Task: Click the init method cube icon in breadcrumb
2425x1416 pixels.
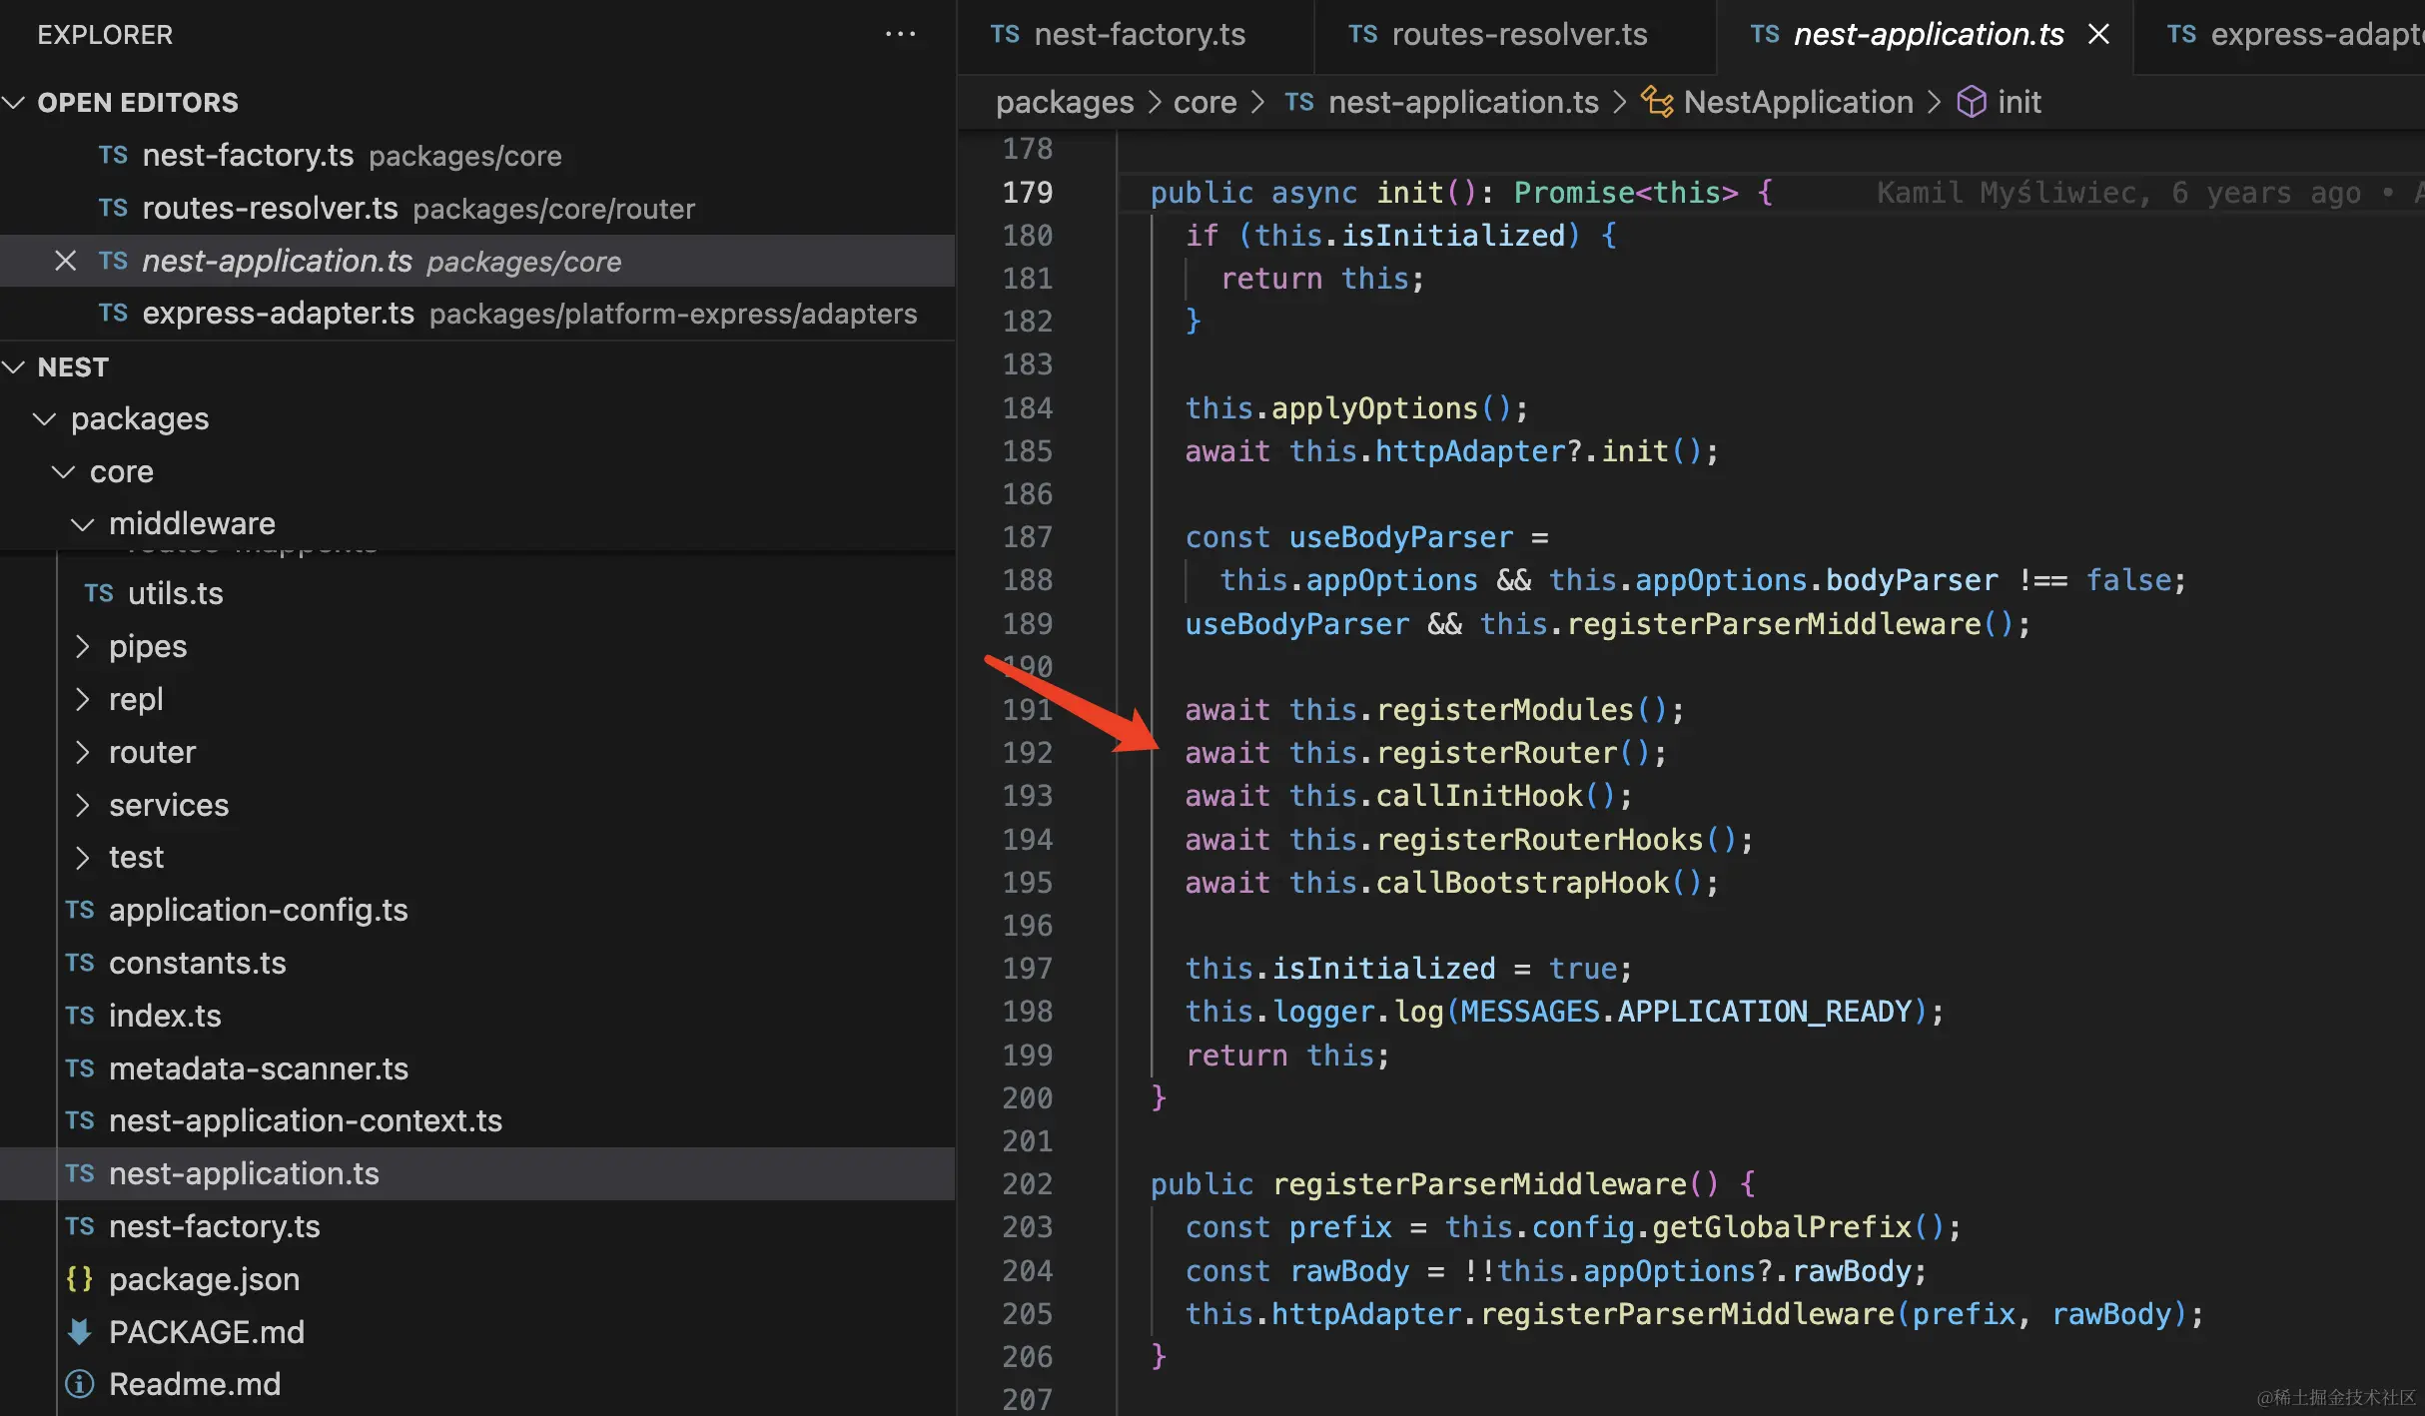Action: (x=1971, y=102)
